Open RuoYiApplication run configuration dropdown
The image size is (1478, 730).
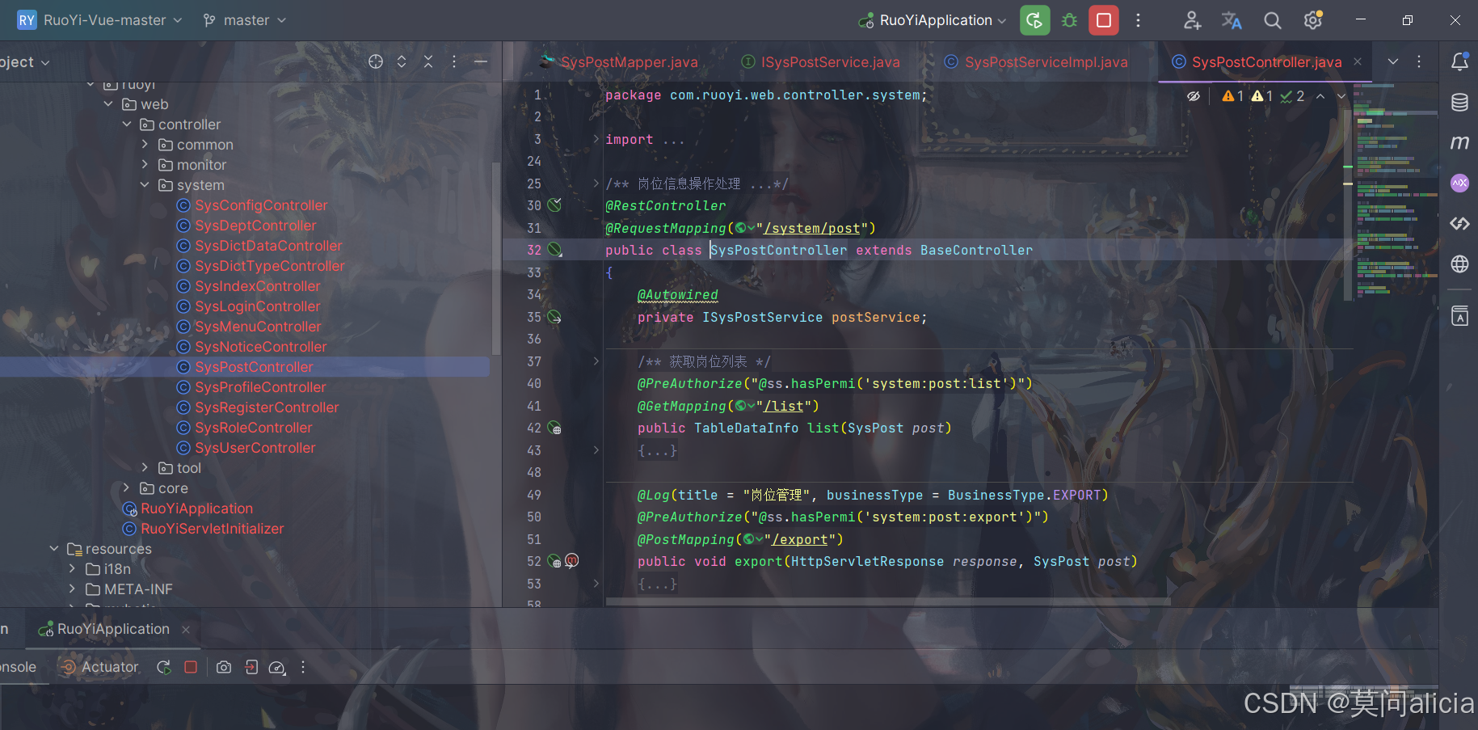point(933,20)
